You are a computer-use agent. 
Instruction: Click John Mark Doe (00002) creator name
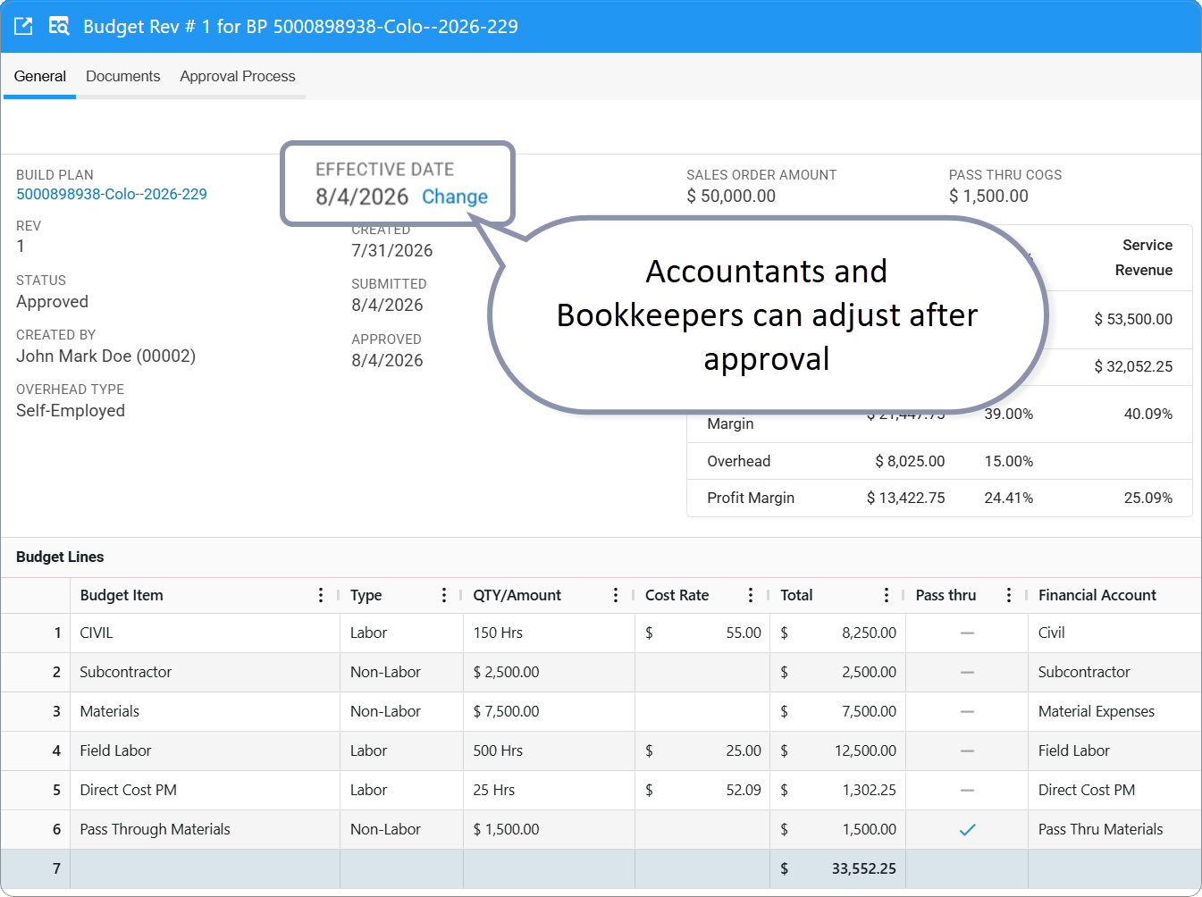coord(106,356)
